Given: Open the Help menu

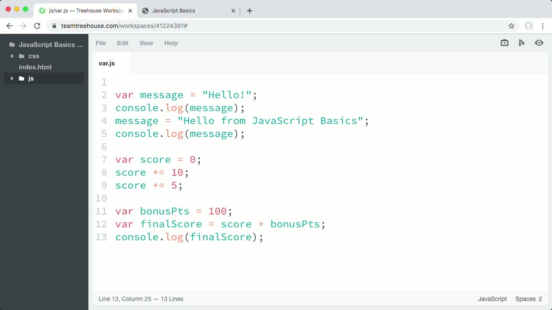Looking at the screenshot, I should (x=171, y=43).
